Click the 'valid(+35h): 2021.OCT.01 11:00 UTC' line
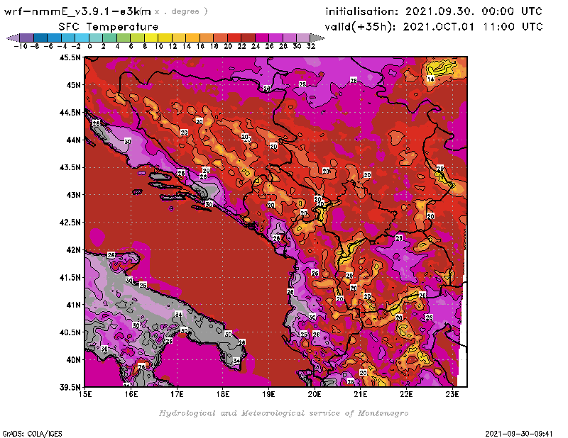Image resolution: width=568 pixels, height=438 pixels. [434, 27]
